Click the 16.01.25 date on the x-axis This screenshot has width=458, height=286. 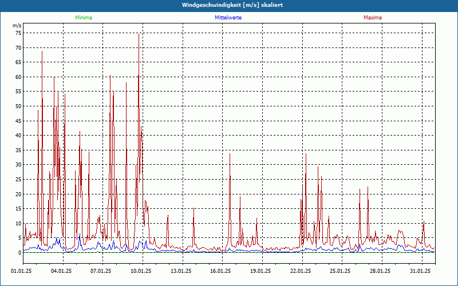pos(220,271)
